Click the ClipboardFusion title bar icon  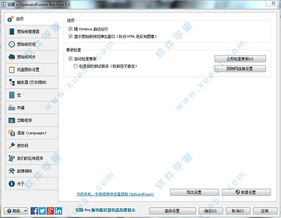[x=3, y=5]
